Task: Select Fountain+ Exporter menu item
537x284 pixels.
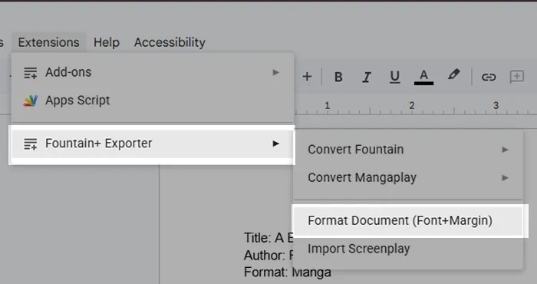Action: (153, 144)
